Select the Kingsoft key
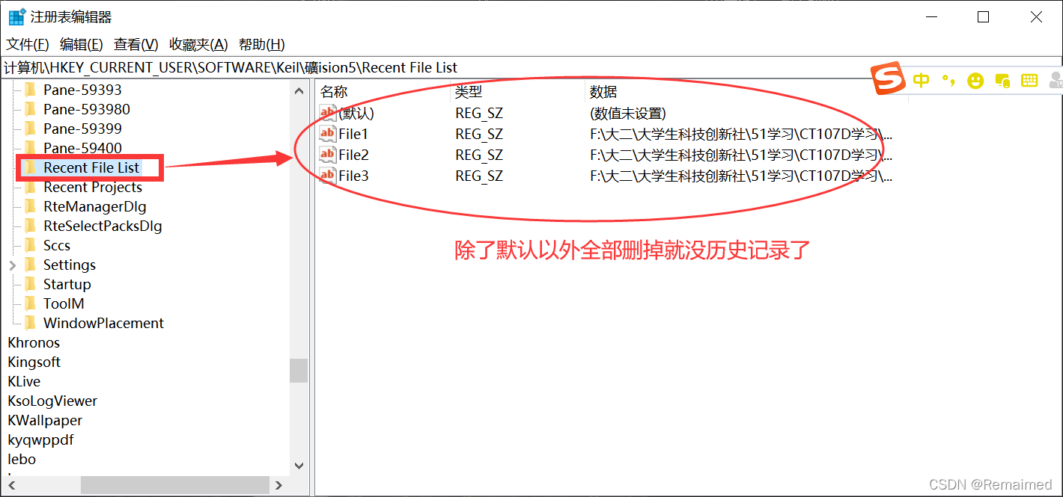Screen dimensions: 1063x497 point(34,362)
